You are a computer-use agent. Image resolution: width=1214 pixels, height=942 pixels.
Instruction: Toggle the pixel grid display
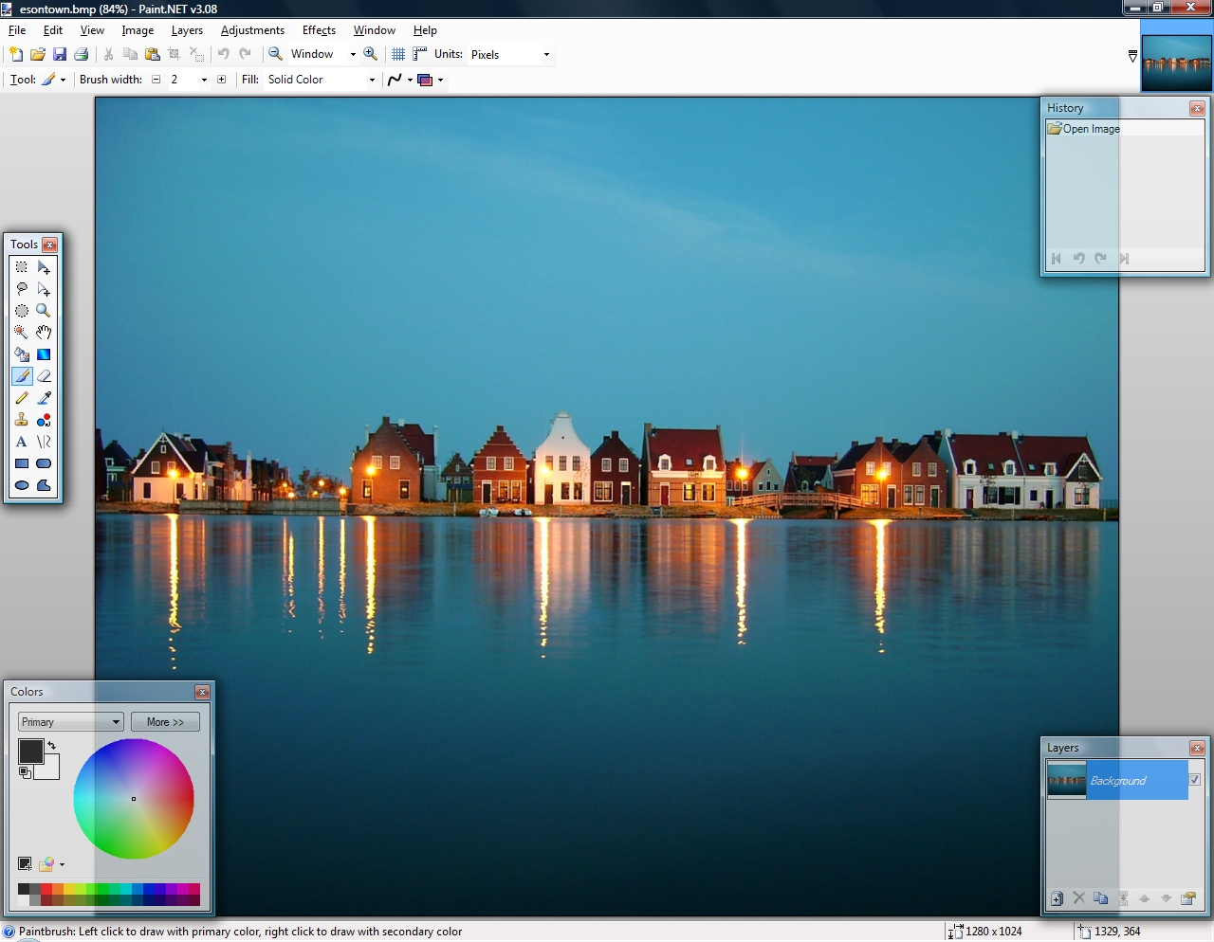(398, 54)
